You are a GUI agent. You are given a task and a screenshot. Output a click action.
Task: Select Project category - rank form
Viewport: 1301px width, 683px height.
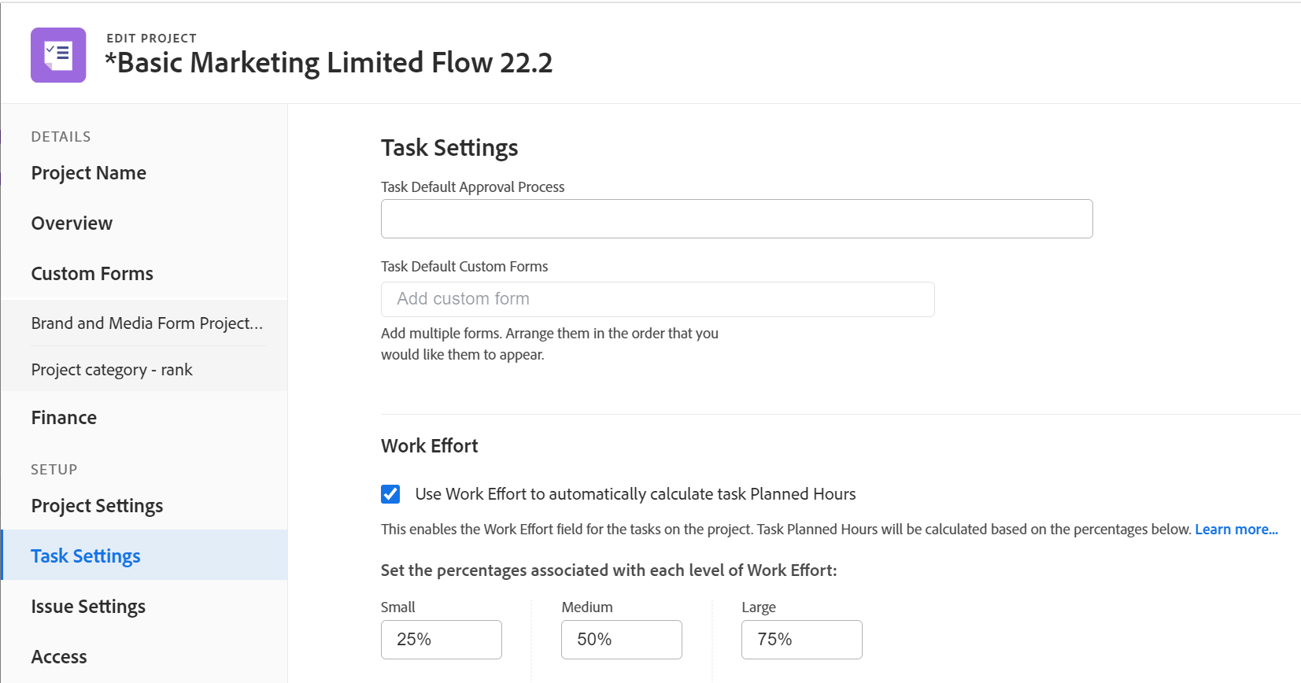coord(112,370)
